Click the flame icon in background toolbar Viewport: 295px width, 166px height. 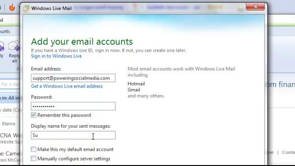12,7
